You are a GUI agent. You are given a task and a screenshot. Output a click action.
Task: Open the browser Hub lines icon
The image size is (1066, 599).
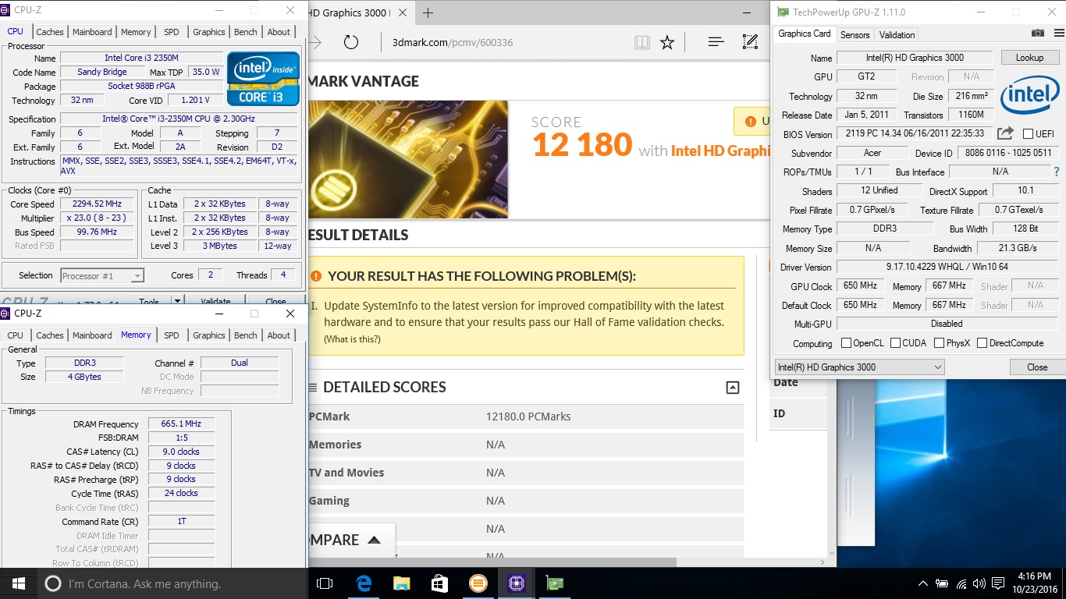[x=716, y=42]
